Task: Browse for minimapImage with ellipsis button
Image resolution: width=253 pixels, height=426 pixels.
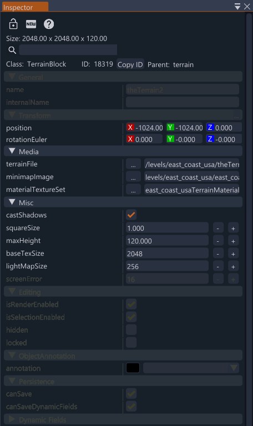Action: (133, 177)
